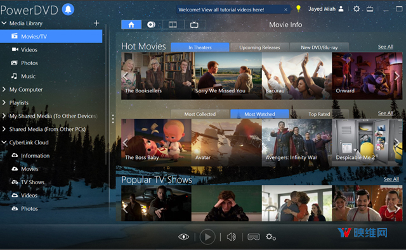
Task: Switch to the disc tab icon
Action: (x=151, y=25)
